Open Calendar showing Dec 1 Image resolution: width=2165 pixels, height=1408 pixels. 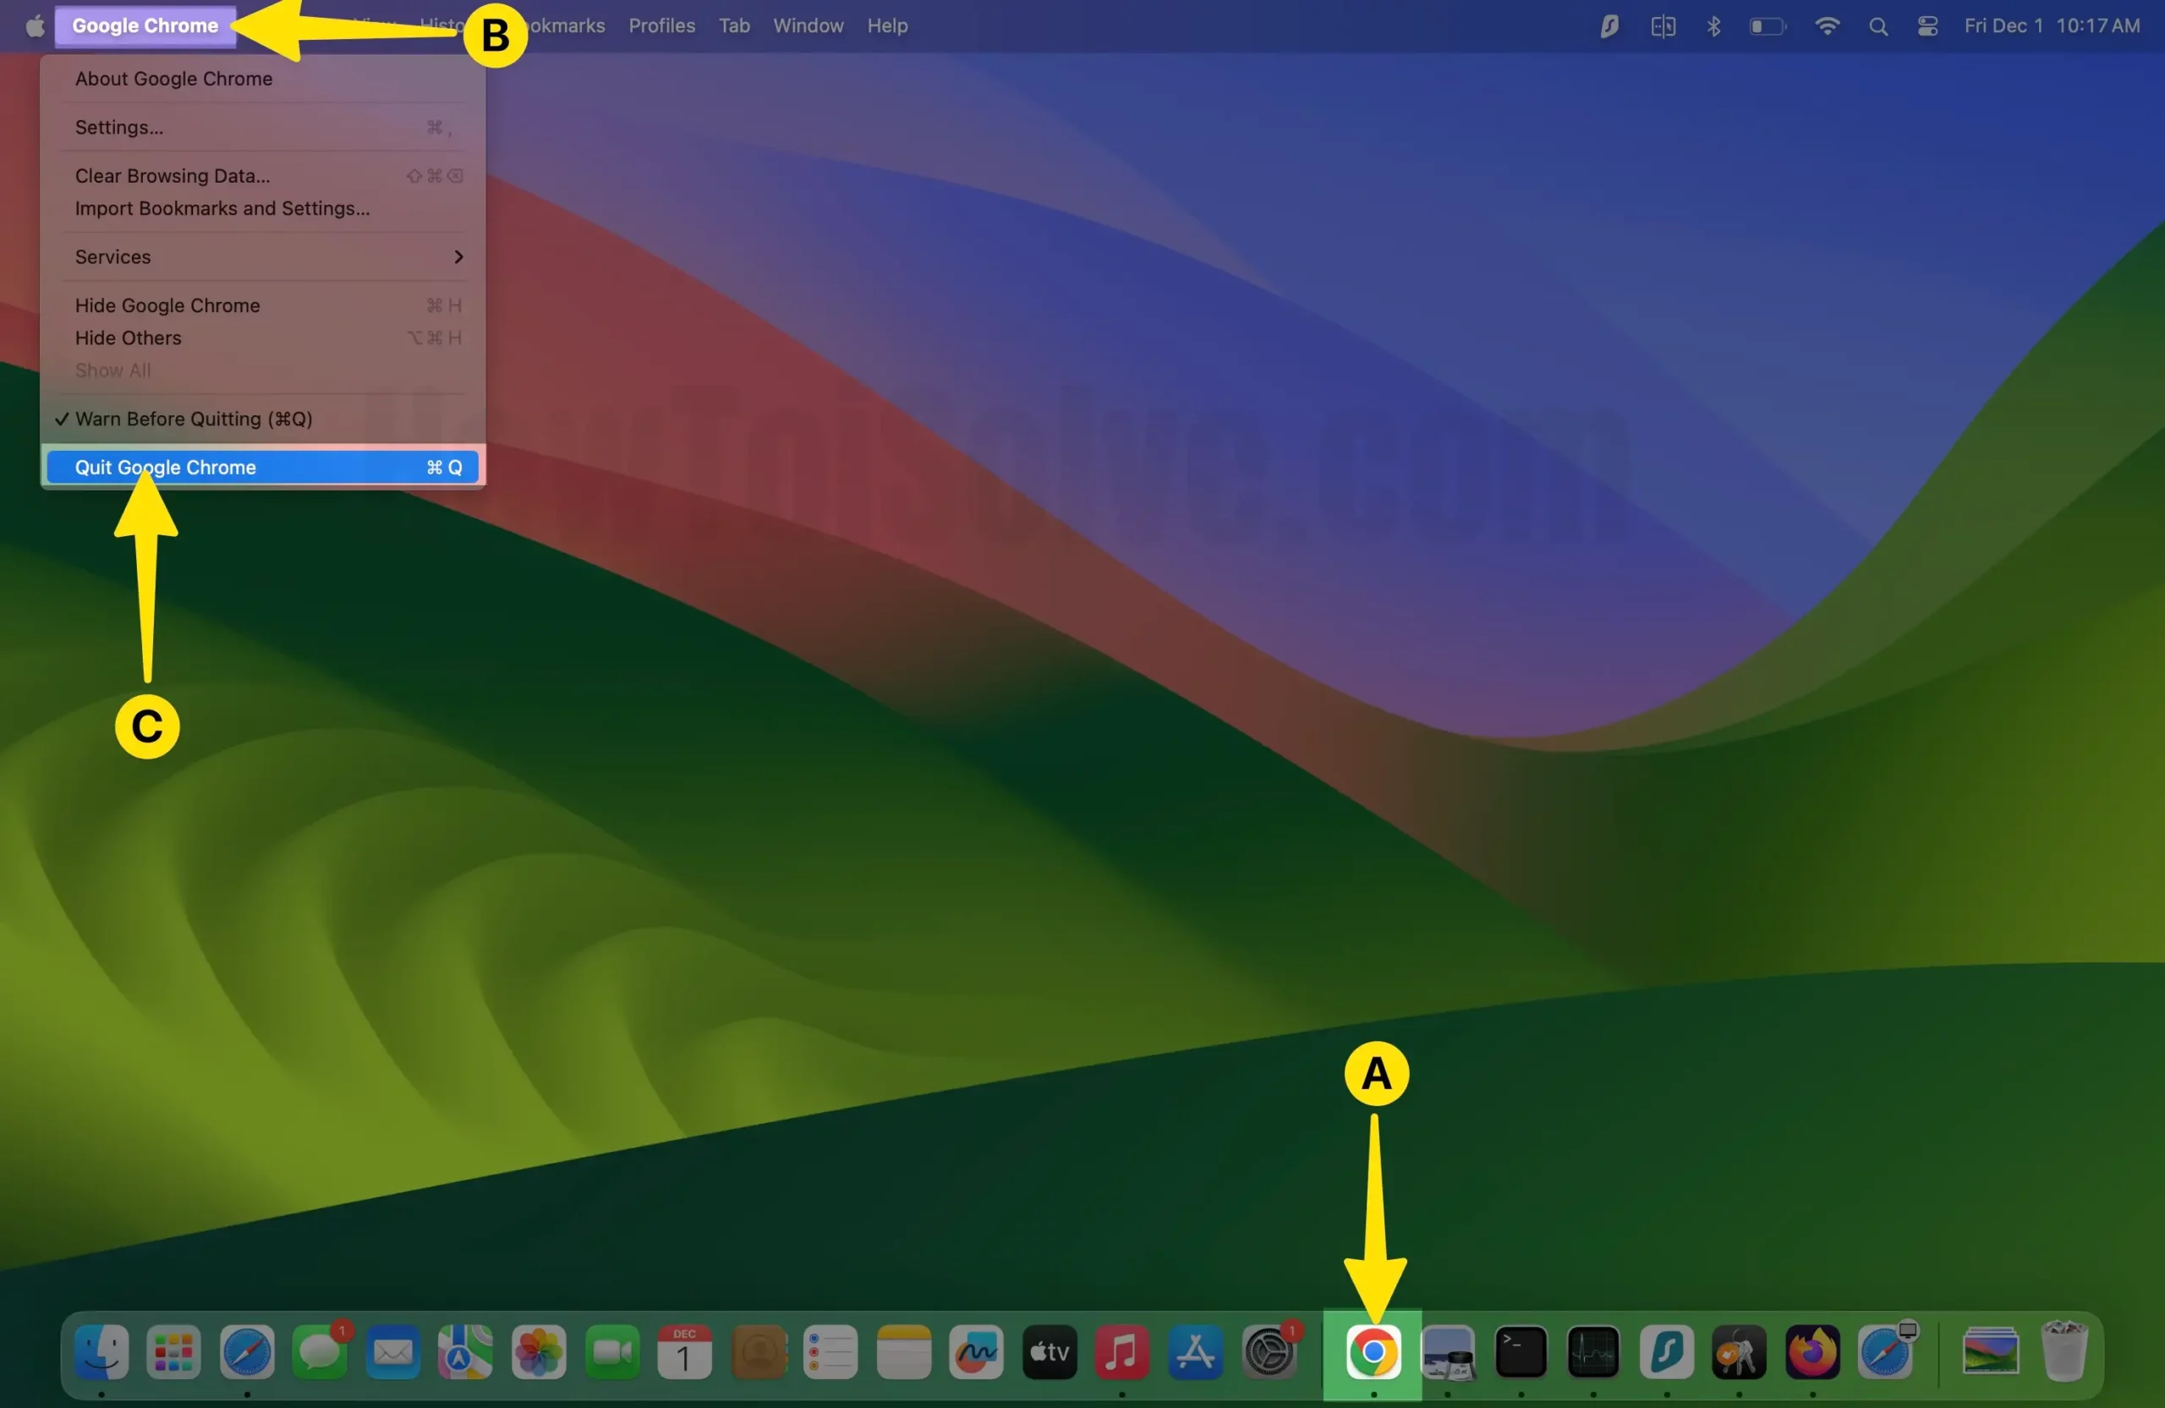click(685, 1351)
